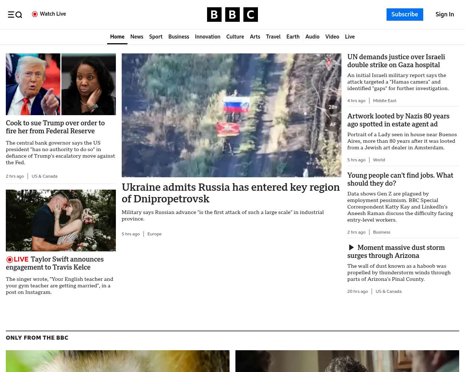Click 'The wall of dust' summary text

coord(399,272)
